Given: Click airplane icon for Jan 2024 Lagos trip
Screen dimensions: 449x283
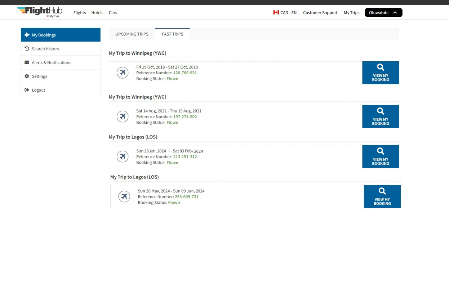Looking at the screenshot, I should (x=122, y=156).
